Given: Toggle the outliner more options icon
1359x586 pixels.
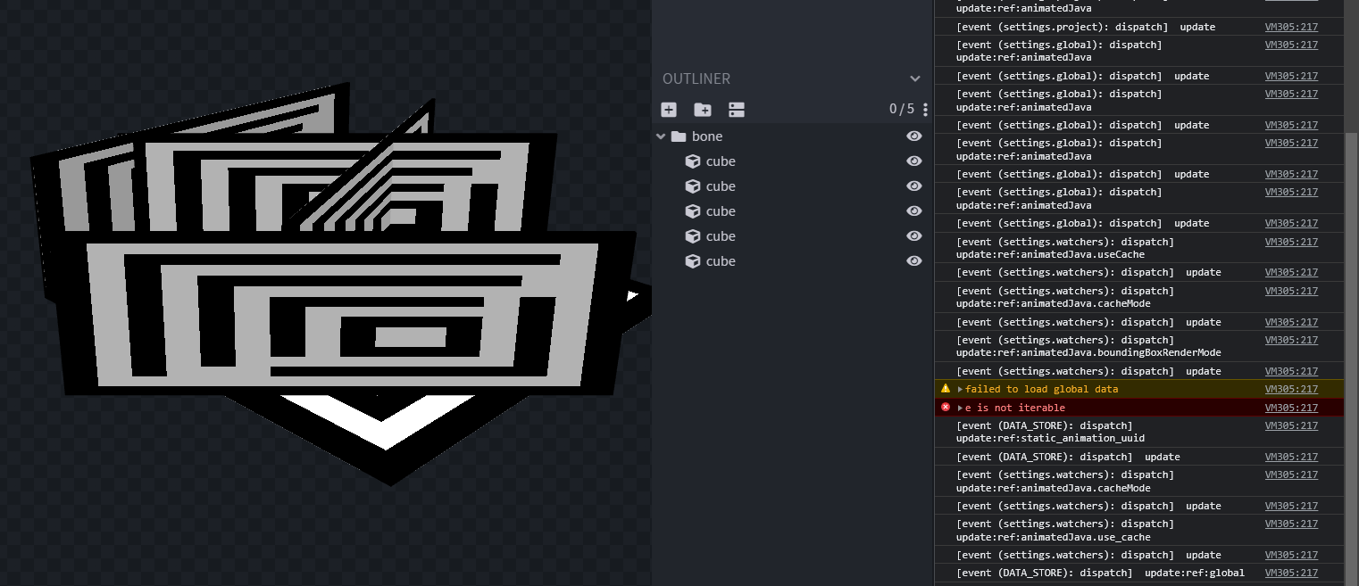Looking at the screenshot, I should pyautogui.click(x=736, y=110).
